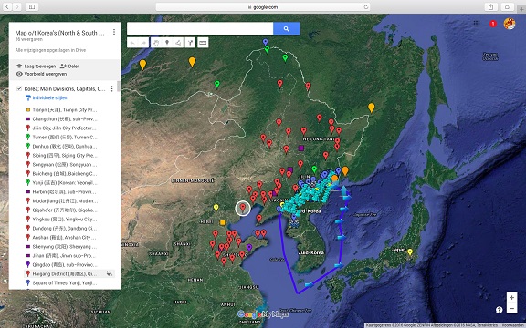The height and width of the screenshot is (328, 526).
Task: Zoom out with the minus button
Action: pos(511,308)
